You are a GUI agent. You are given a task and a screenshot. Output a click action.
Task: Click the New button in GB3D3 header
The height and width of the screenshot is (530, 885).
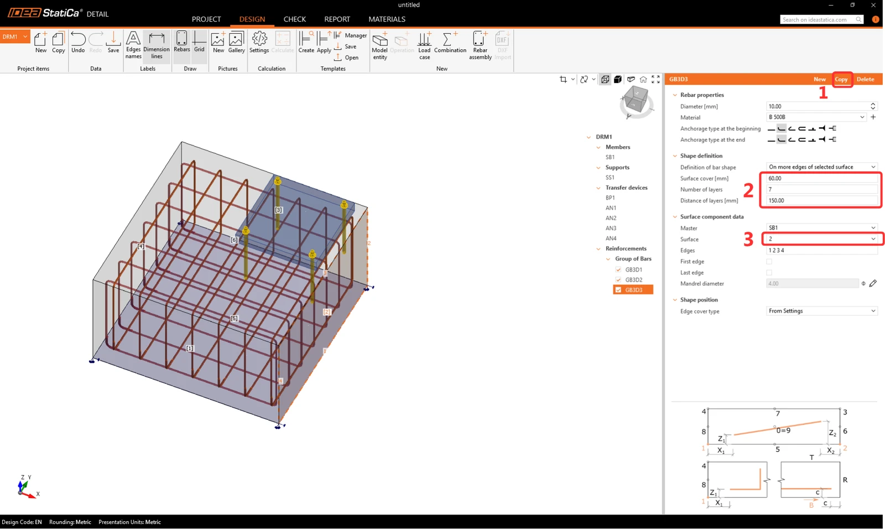click(820, 79)
